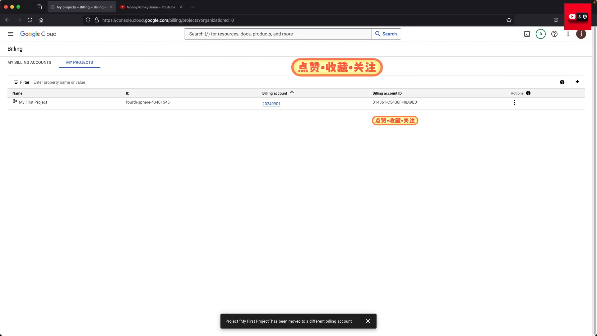
Task: Open the top bar more options menu
Action: point(568,34)
